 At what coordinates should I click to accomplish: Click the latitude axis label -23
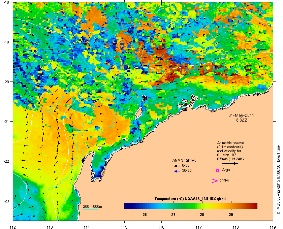6,201
